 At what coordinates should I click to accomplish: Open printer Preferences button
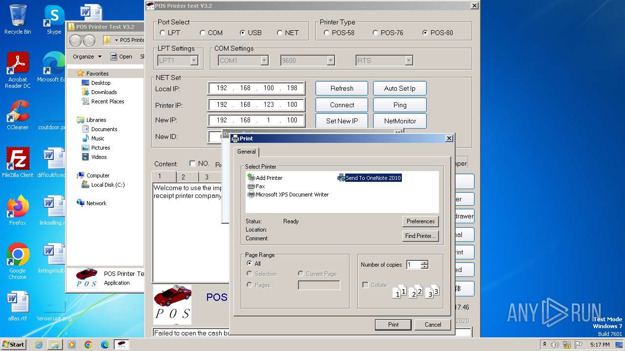pyautogui.click(x=420, y=221)
